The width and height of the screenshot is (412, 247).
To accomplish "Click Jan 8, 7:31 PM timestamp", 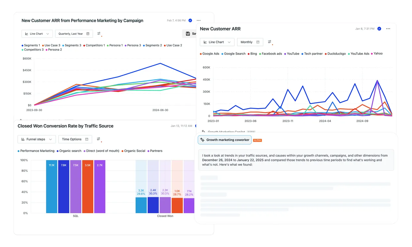I will point(365,29).
